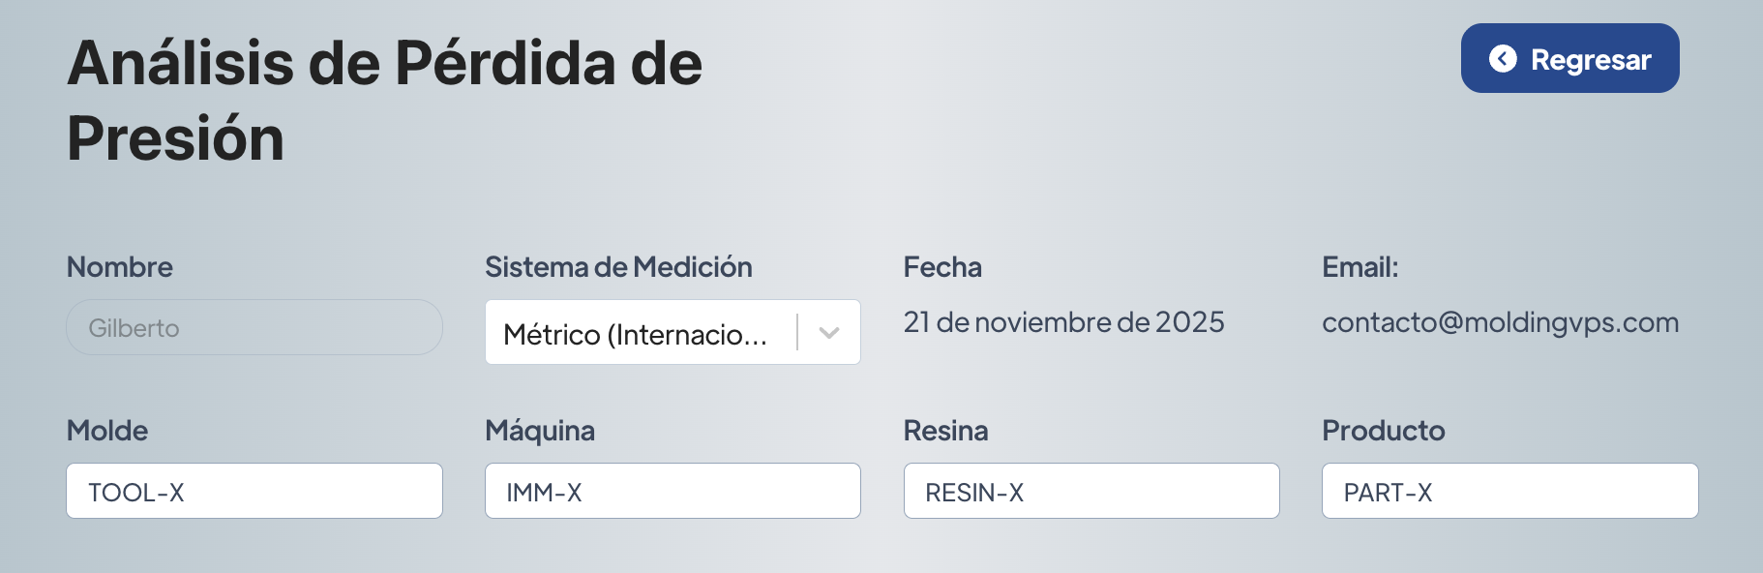The height and width of the screenshot is (573, 1763).
Task: Click the contacto@moldingvps.com email address
Action: (x=1500, y=322)
